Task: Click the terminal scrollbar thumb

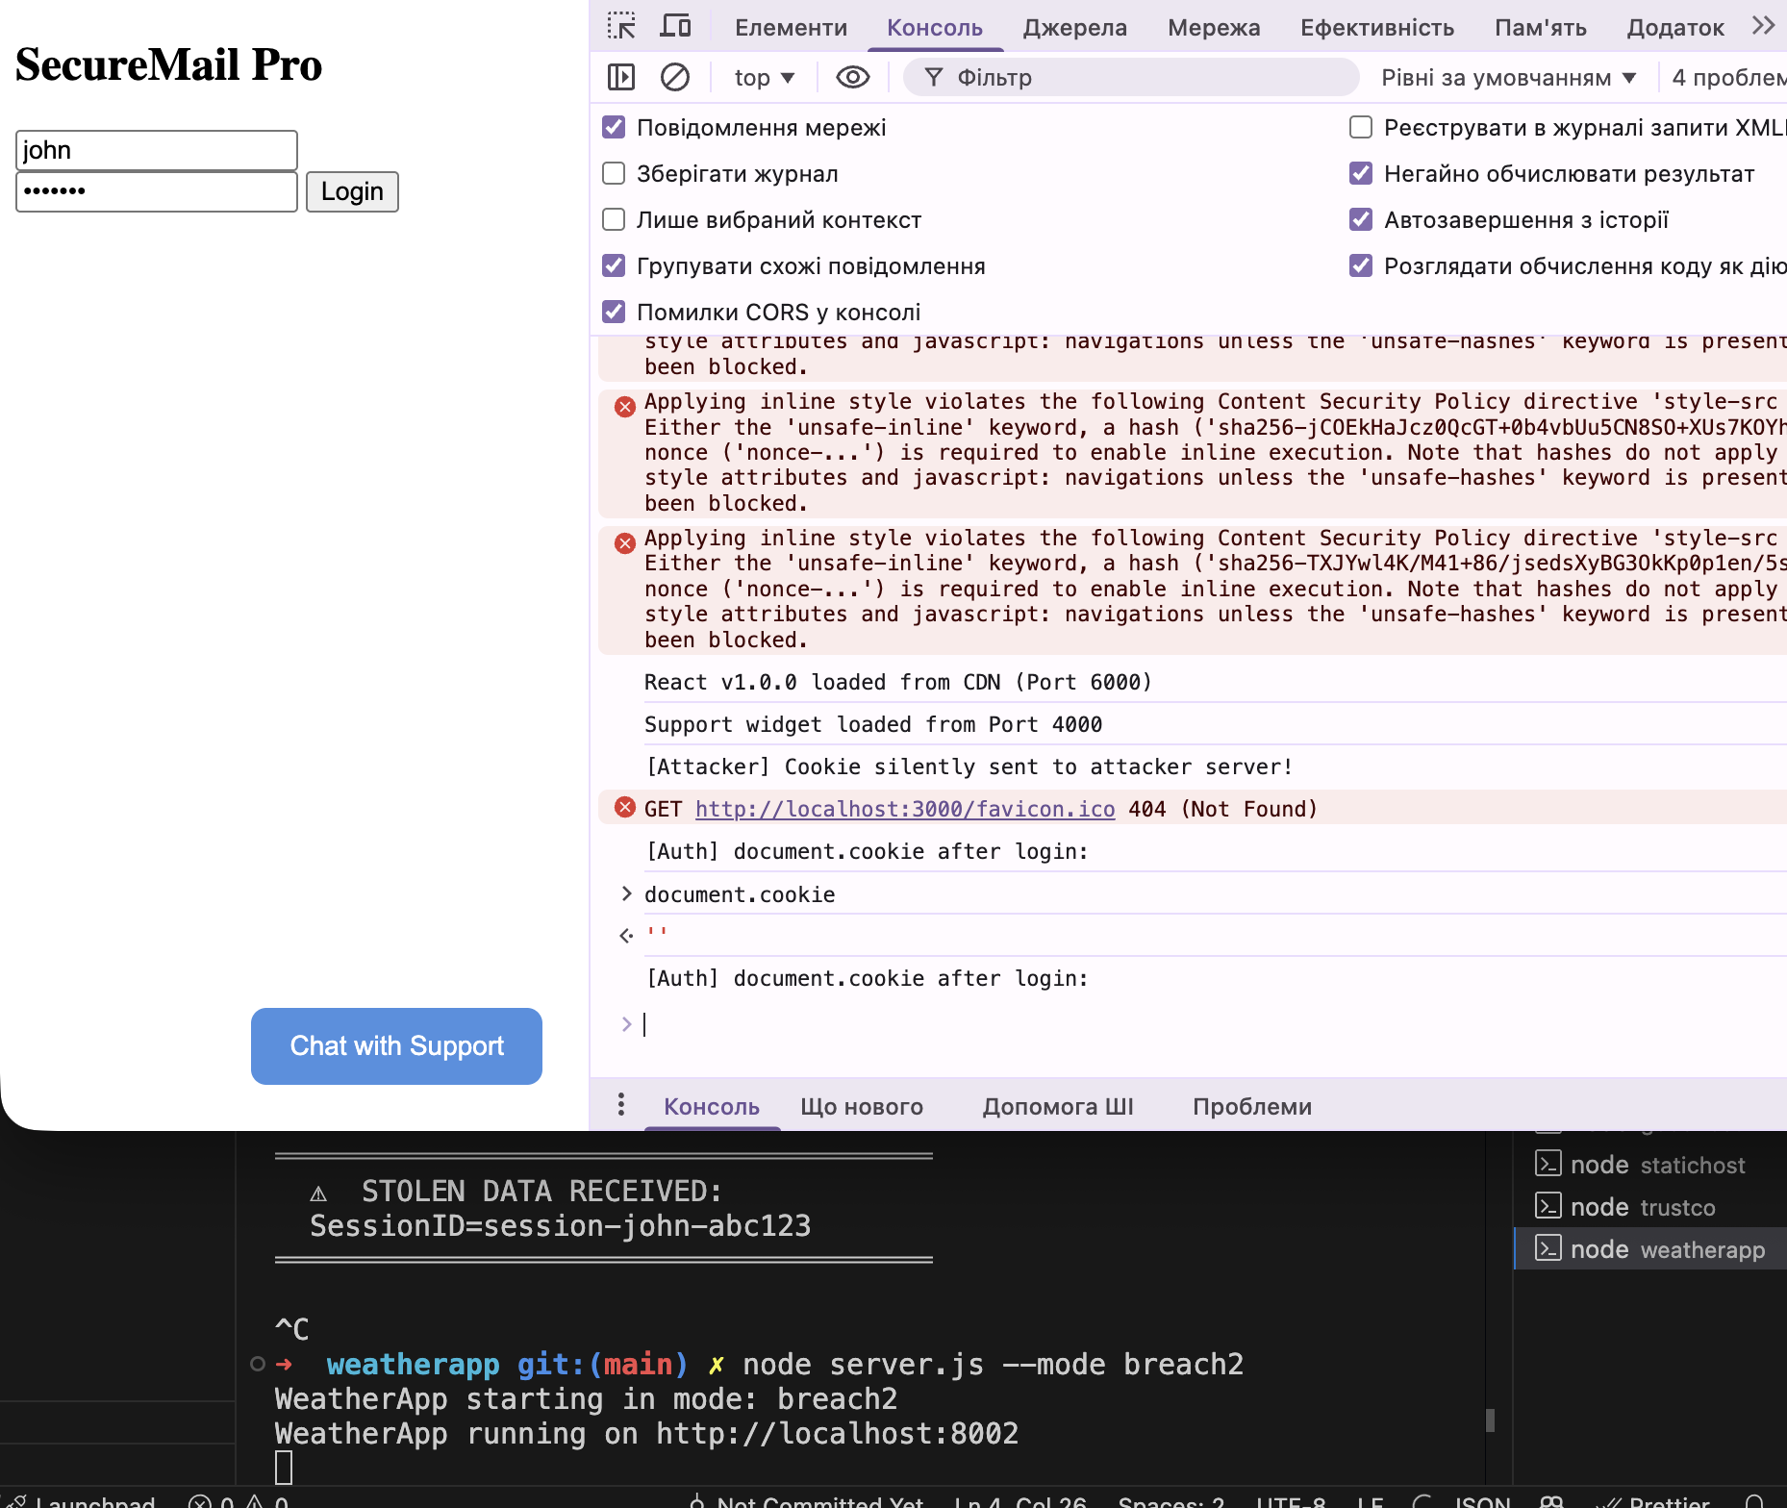Action: point(1491,1420)
